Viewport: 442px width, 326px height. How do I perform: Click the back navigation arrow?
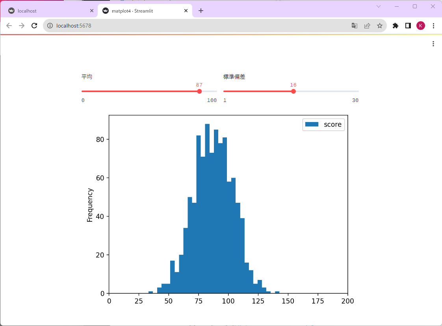coord(9,25)
